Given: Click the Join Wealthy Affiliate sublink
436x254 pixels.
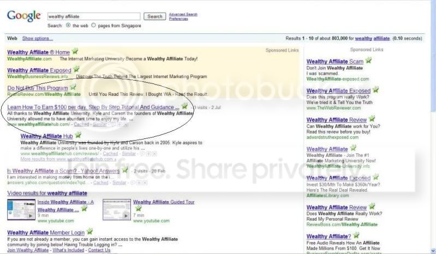Looking at the screenshot, I should (28, 250).
